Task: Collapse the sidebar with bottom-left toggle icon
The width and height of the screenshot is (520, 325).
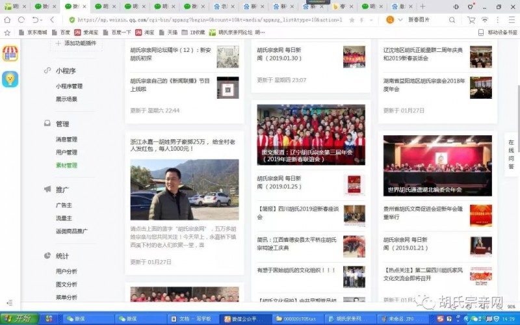Action: 10,302
